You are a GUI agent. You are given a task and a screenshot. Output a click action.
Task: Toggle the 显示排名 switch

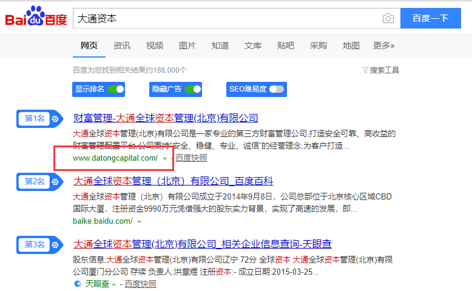[116, 89]
